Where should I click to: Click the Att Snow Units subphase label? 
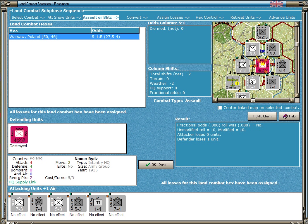pos(64,18)
